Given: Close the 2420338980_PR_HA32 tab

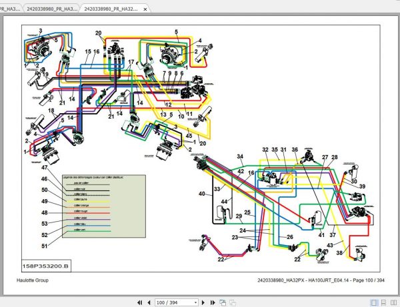Looking at the screenshot, I should click(145, 9).
